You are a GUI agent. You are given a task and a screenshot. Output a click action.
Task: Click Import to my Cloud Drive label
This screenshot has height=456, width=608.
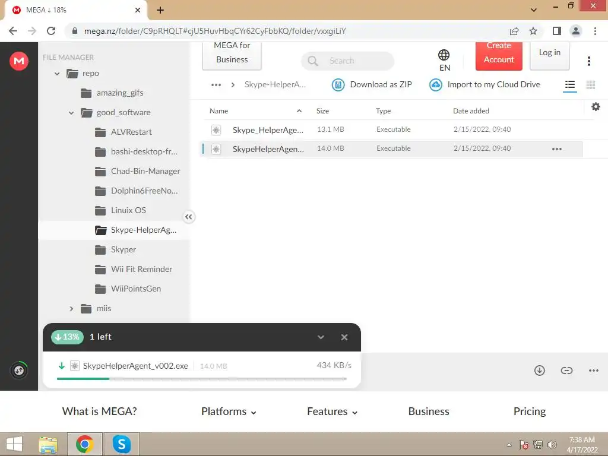493,84
